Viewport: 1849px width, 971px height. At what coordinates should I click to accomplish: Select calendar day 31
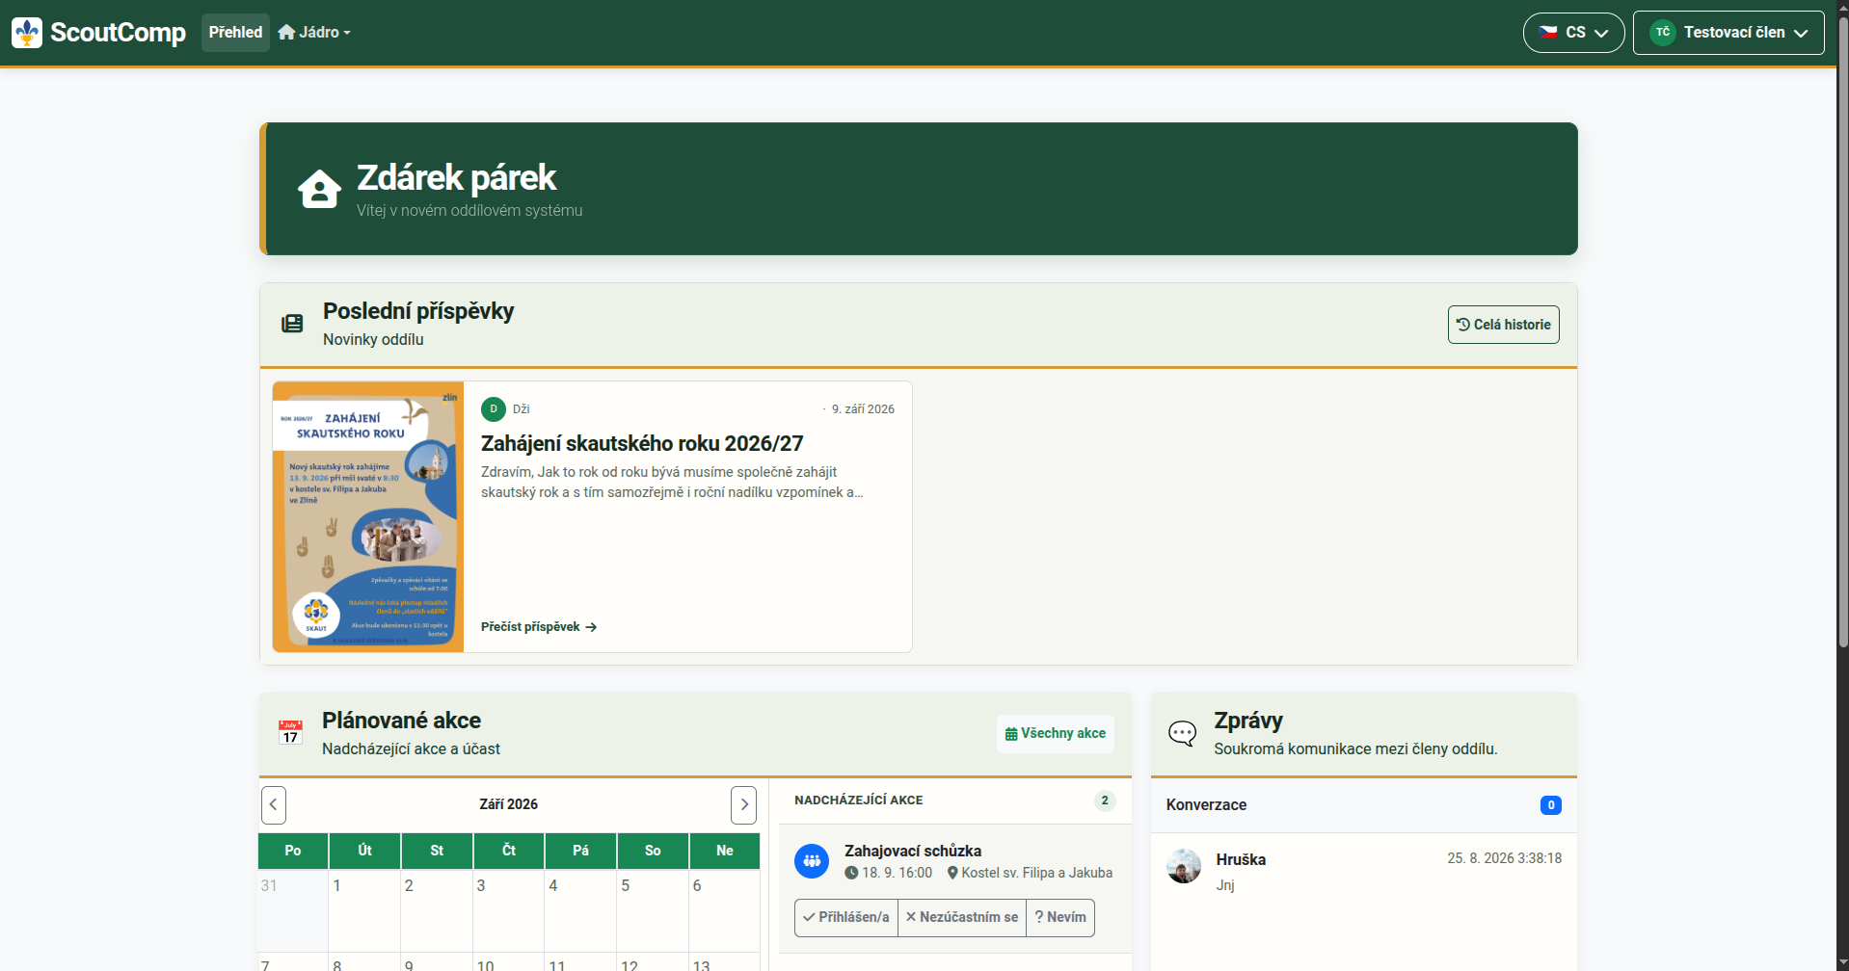click(x=293, y=910)
